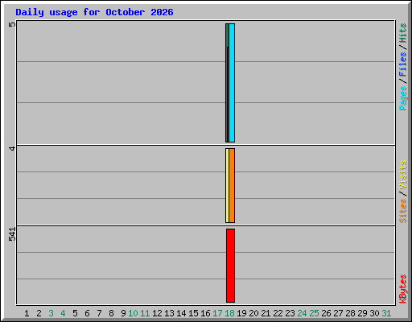412x322 pixels.
Task: Click the orange Sites bar for day 18
Action: coord(232,185)
